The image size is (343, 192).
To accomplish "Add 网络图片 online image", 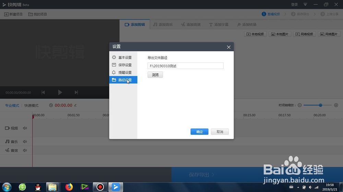I will (x=329, y=34).
